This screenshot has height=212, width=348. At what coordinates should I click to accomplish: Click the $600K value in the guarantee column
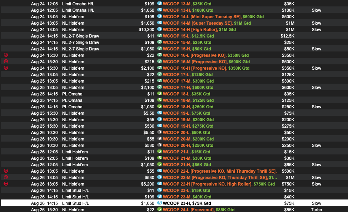coord(288,88)
